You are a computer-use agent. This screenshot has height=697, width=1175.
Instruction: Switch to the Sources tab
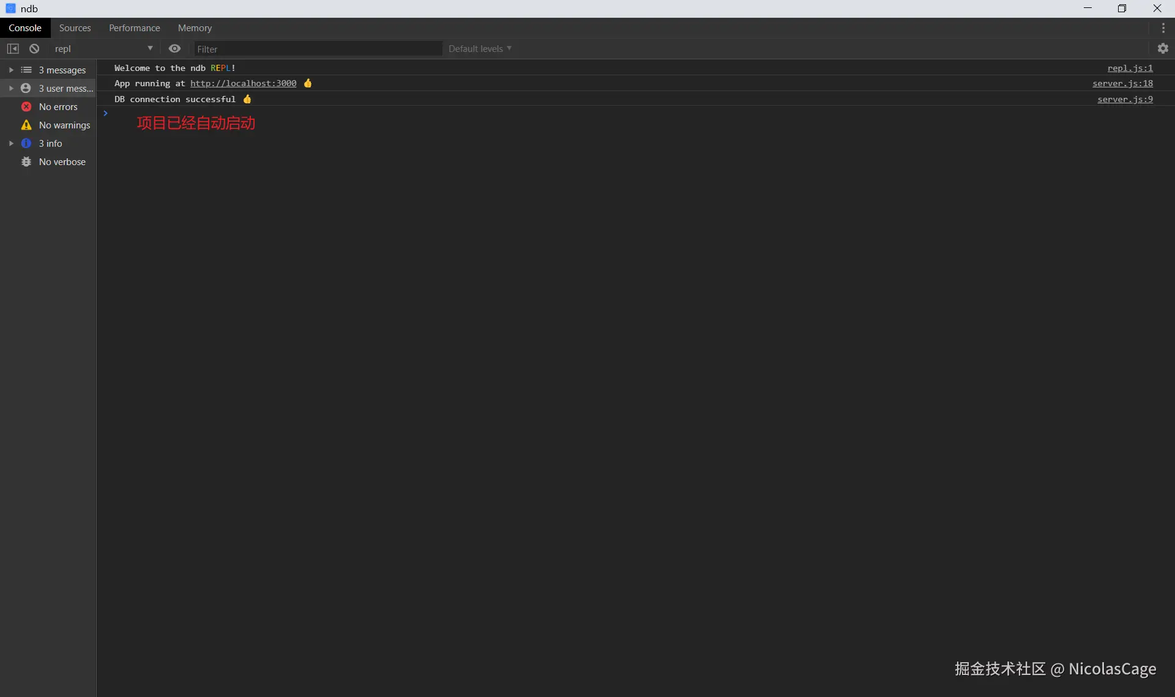[75, 28]
